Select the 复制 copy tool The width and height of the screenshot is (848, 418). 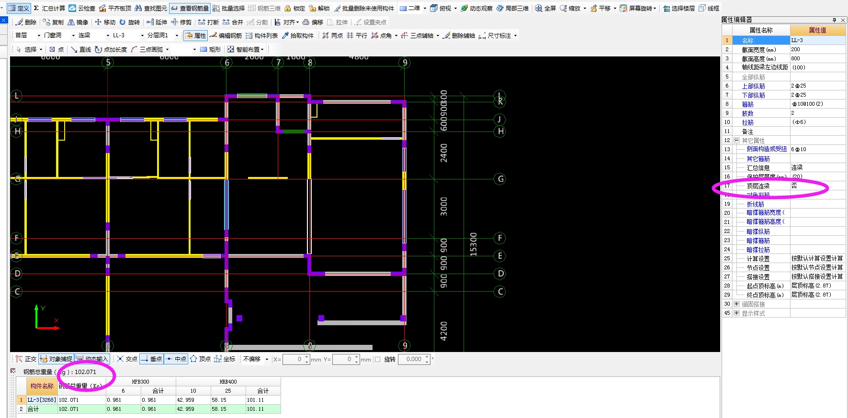(x=53, y=22)
